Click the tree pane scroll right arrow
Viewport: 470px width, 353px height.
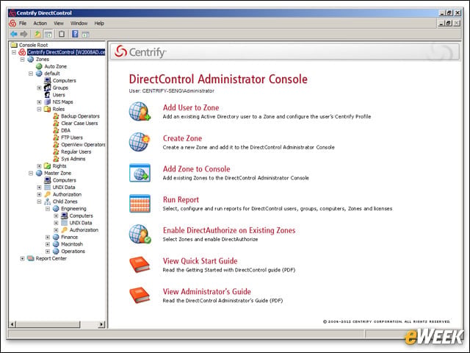(101, 324)
